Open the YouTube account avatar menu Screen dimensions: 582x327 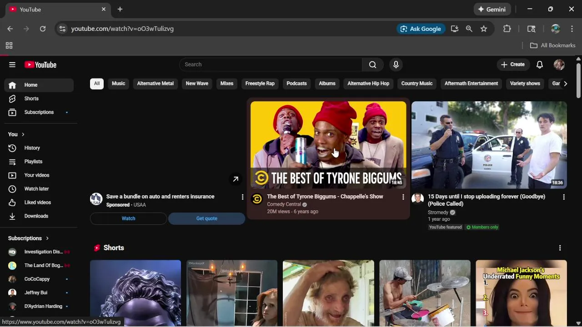[559, 64]
